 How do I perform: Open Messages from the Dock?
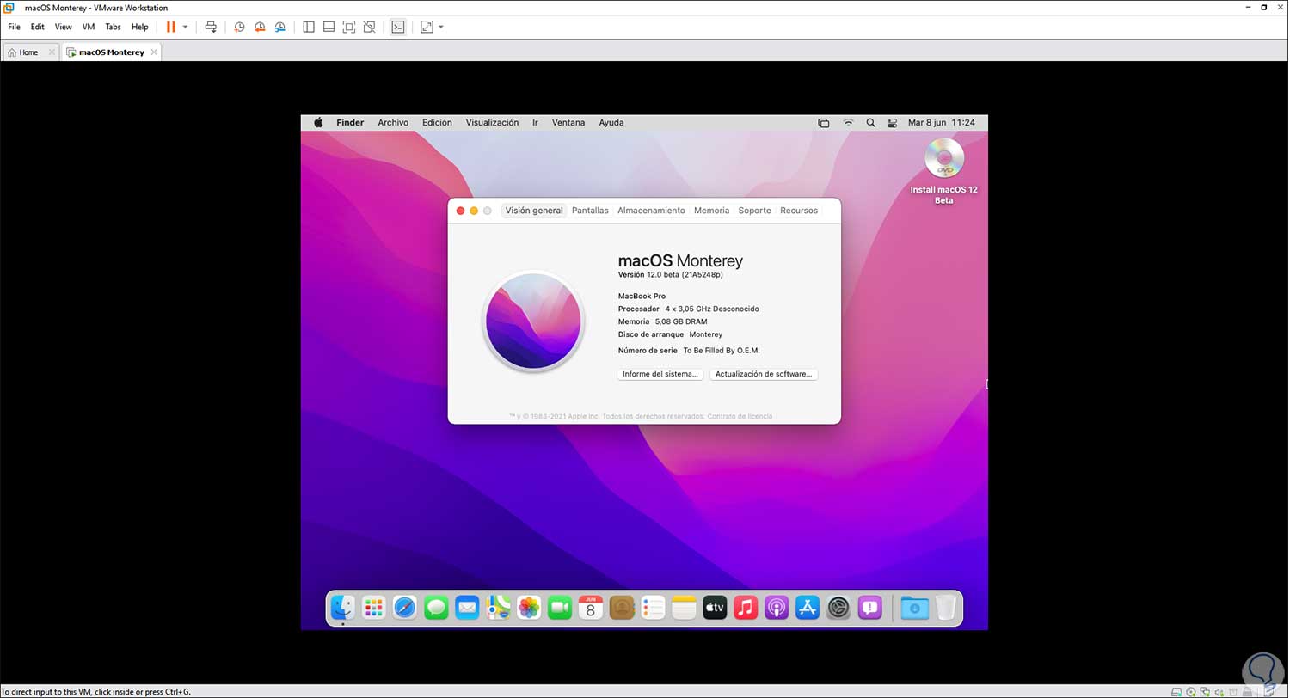pyautogui.click(x=436, y=608)
